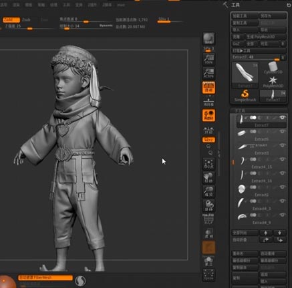Select the 旋转 rotate view icon on shelf
This screenshot has width=292, height=288.
[208, 205]
